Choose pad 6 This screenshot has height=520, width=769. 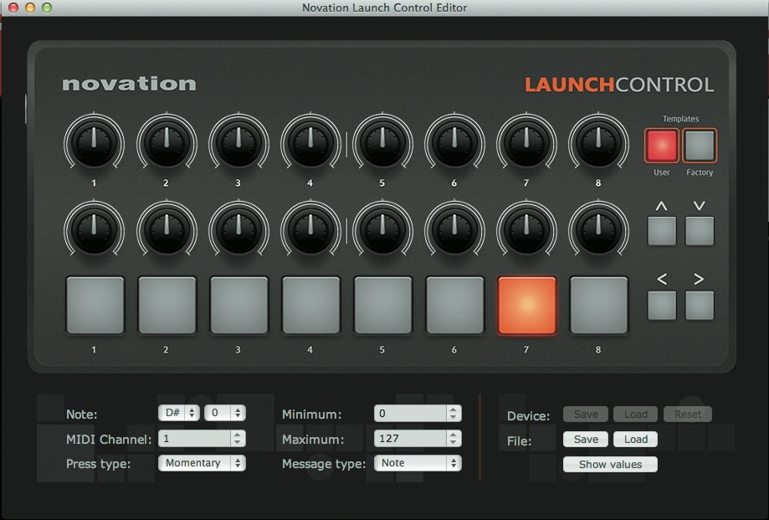click(455, 305)
